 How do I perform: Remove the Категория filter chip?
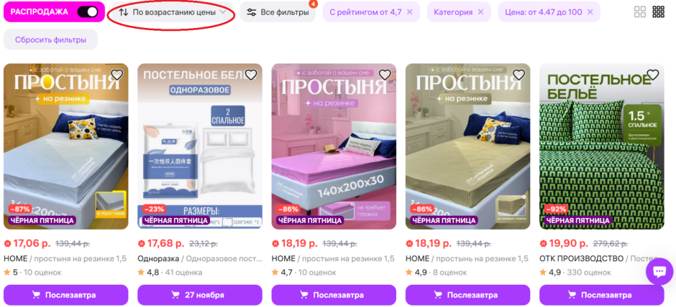pos(480,12)
